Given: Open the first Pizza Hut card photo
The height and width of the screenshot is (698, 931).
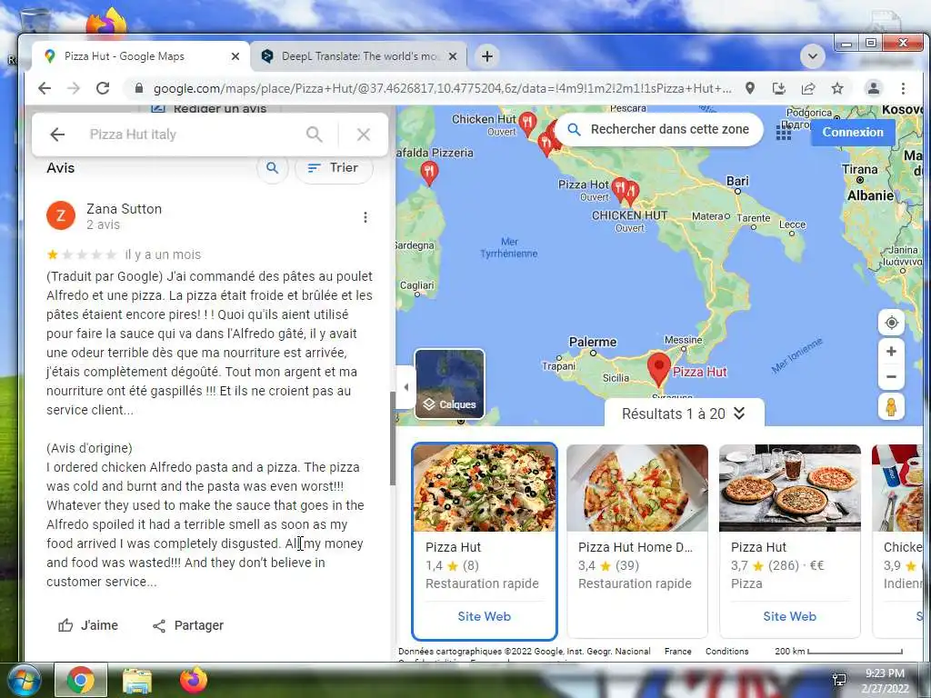Looking at the screenshot, I should (x=485, y=487).
